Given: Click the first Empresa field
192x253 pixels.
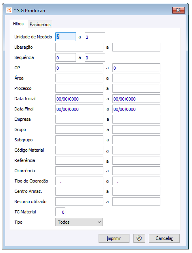Looking at the screenshot, I should point(79,120).
